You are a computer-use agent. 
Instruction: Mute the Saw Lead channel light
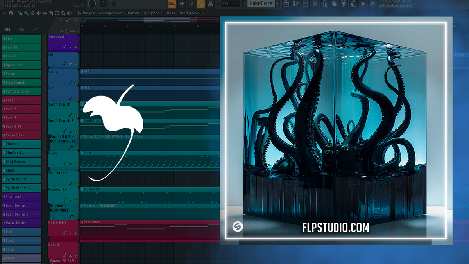75,47
